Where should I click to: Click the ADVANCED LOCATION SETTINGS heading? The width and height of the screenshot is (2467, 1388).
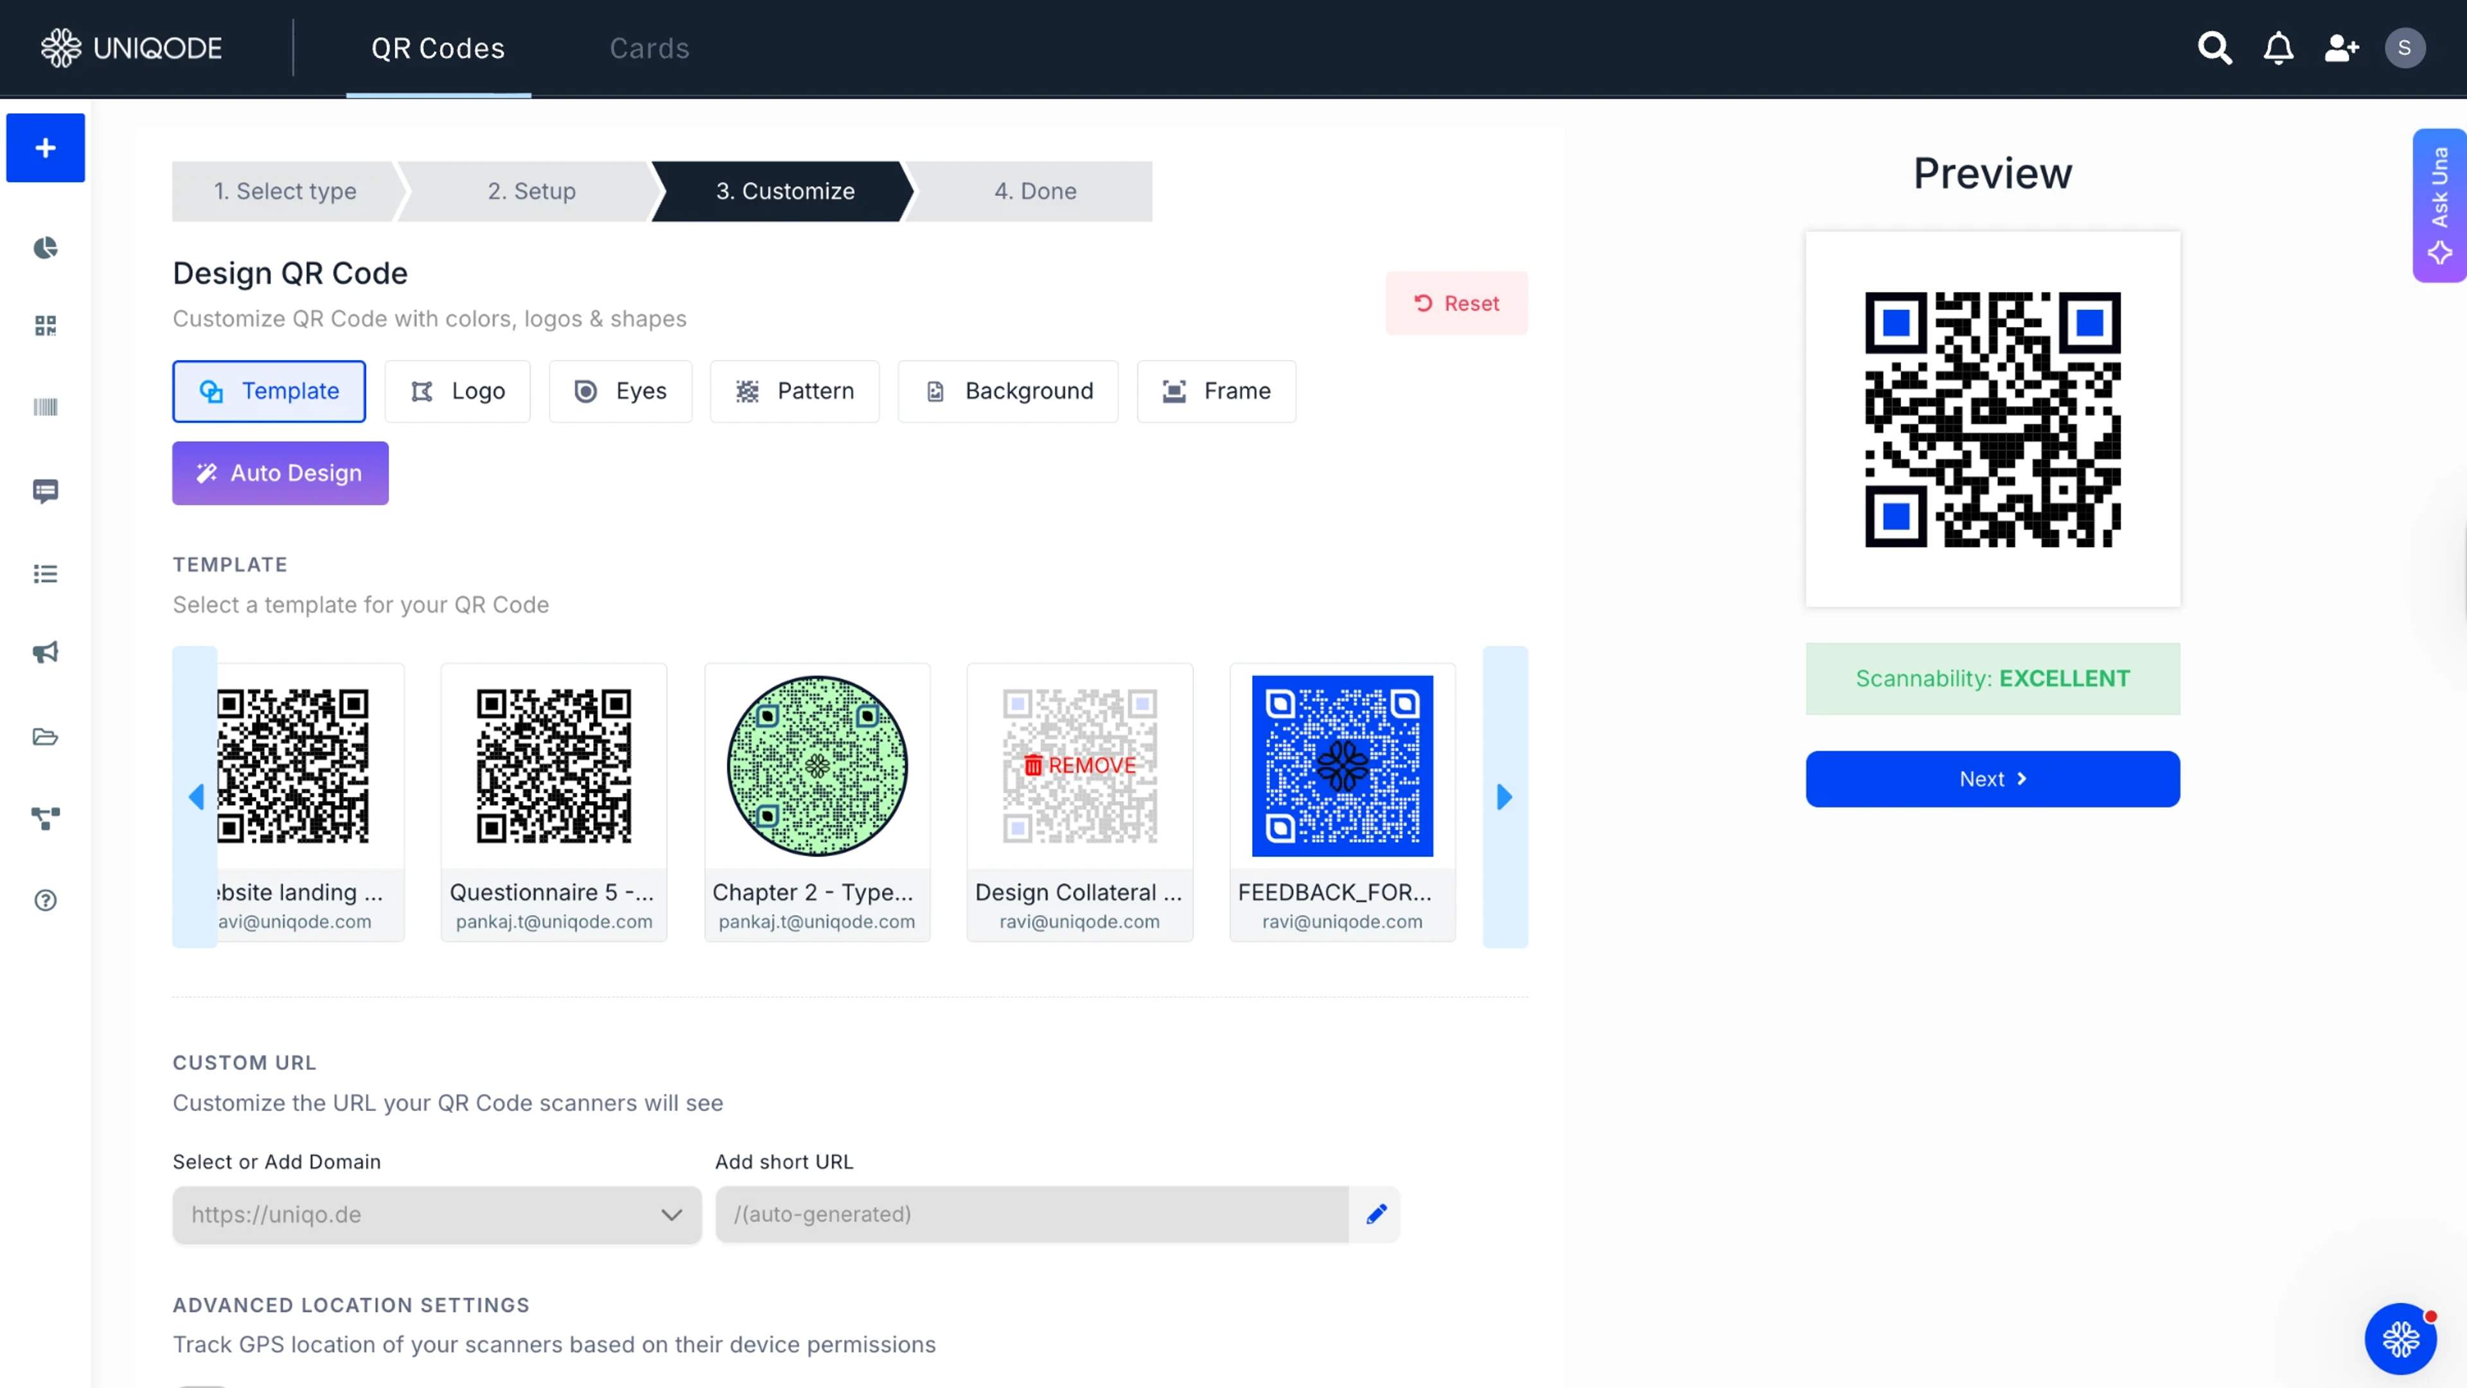pyautogui.click(x=351, y=1304)
